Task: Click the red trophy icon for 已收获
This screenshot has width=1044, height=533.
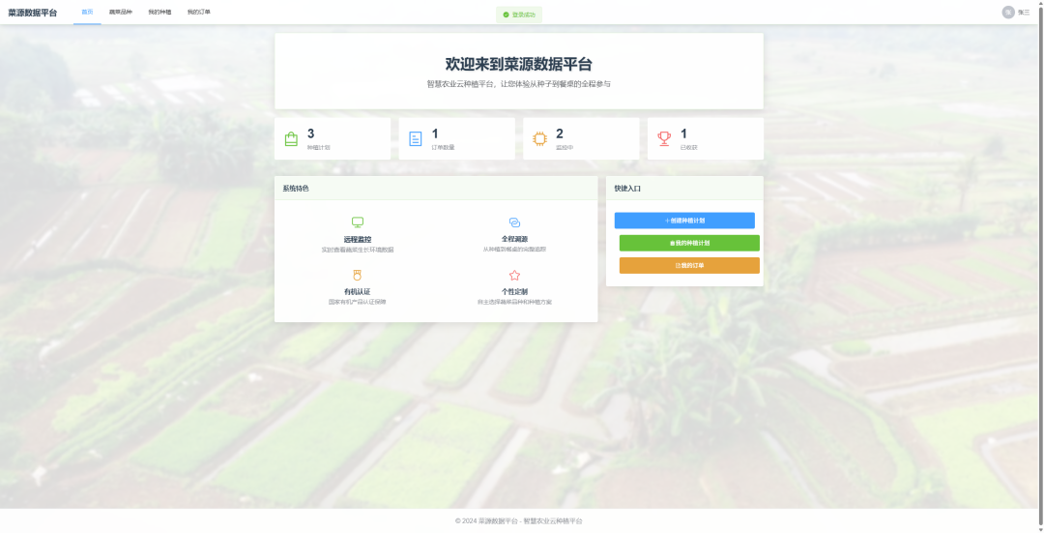Action: [664, 138]
